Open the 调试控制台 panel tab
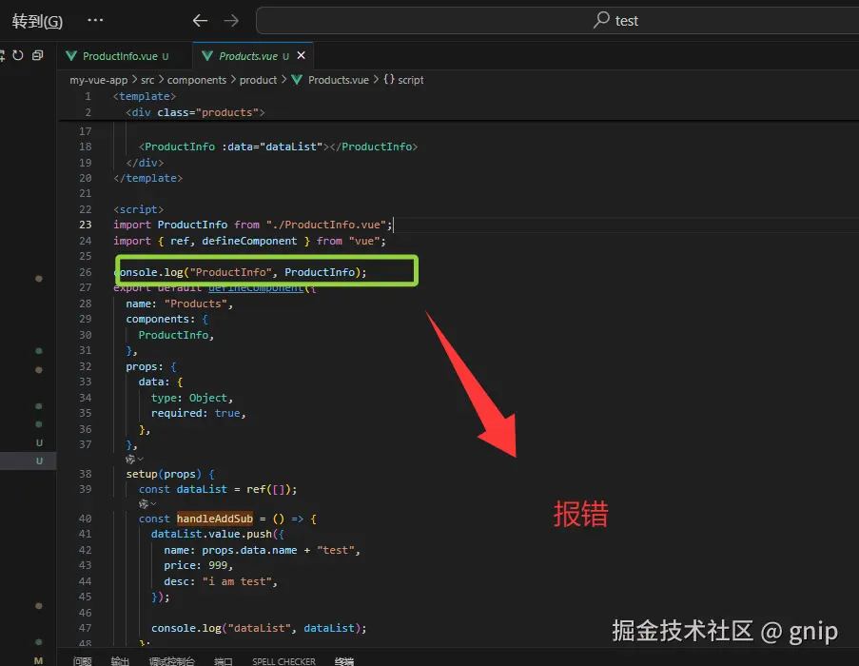859x666 pixels. tap(171, 661)
